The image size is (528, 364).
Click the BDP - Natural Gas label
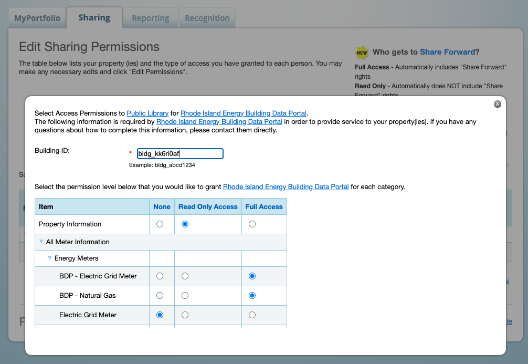click(88, 296)
